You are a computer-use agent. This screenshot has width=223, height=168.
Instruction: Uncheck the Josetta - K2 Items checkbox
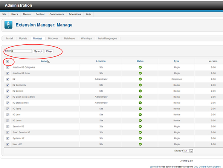click(8, 73)
